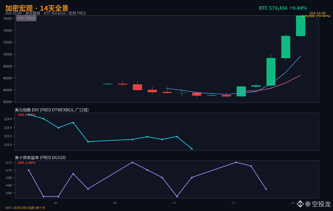Click the 119.2 DXY axis label

(8, 136)
